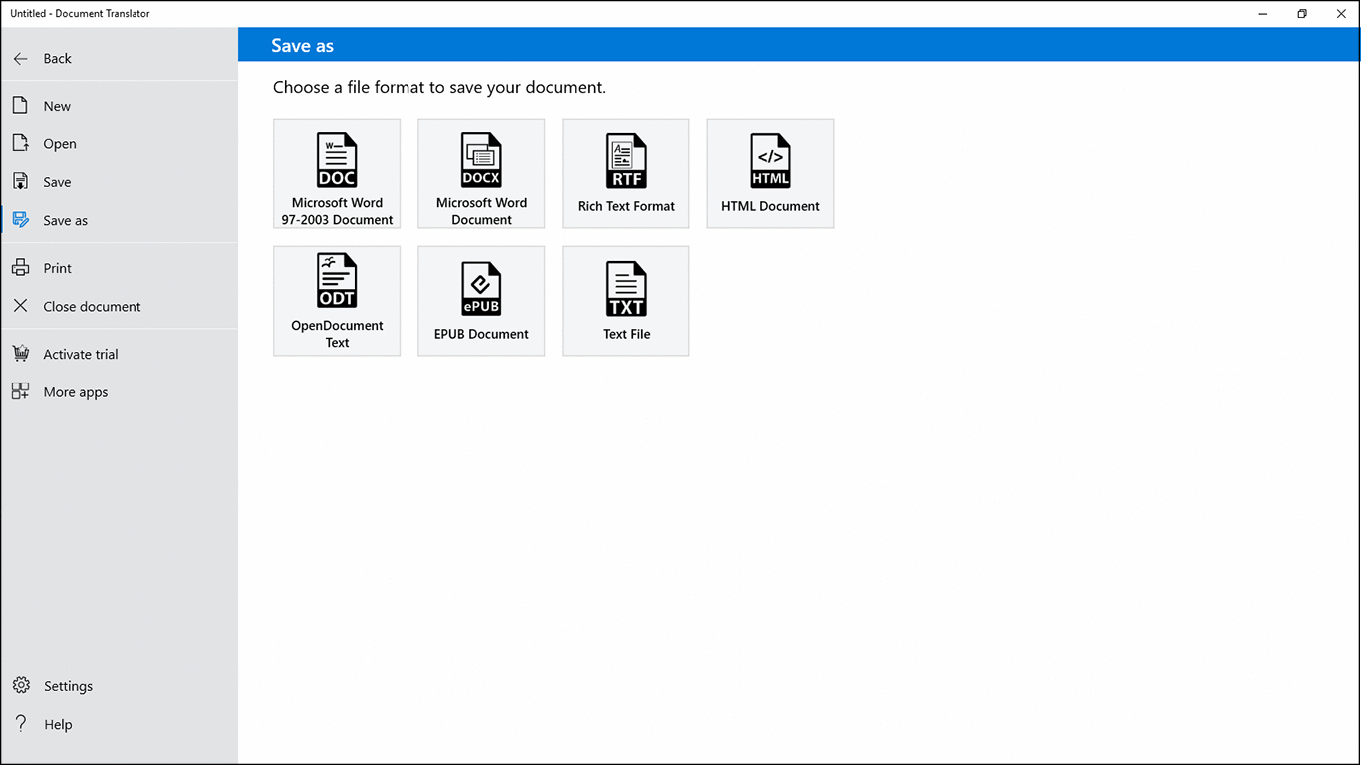Click the Back arrow to exit Save as

20,58
